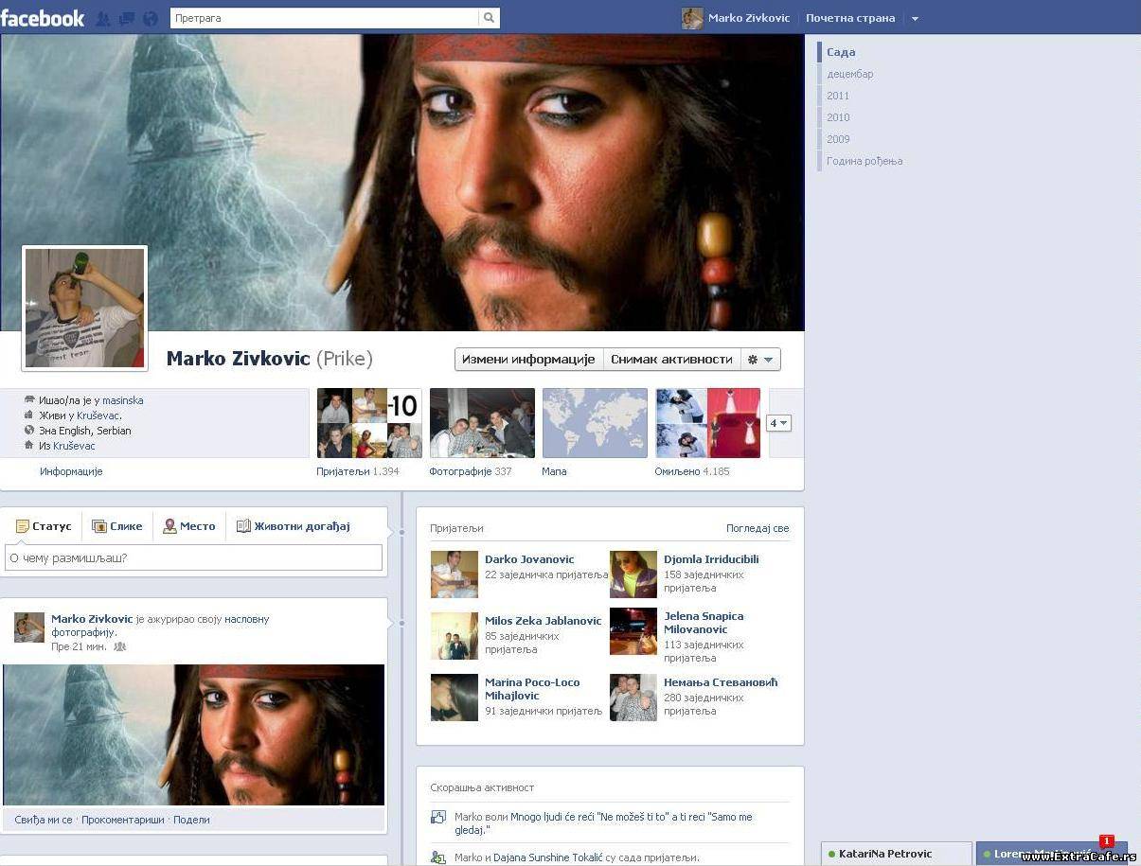The height and width of the screenshot is (866, 1141).
Task: Open notifications globe icon
Action: coord(150,18)
